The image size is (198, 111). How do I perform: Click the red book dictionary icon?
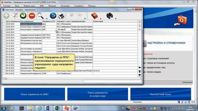point(95,16)
